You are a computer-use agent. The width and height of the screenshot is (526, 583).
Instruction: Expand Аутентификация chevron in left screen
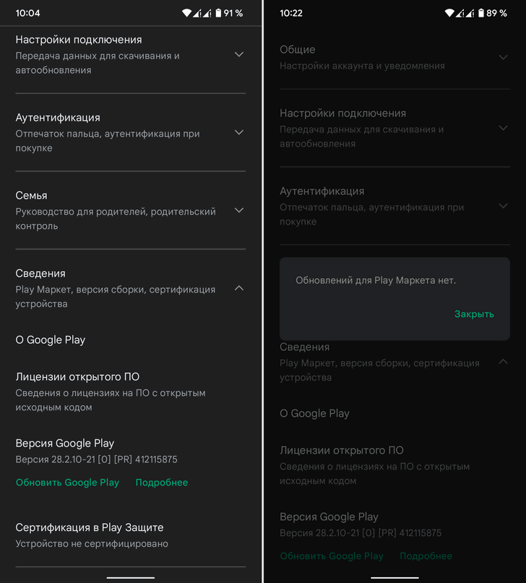click(239, 132)
